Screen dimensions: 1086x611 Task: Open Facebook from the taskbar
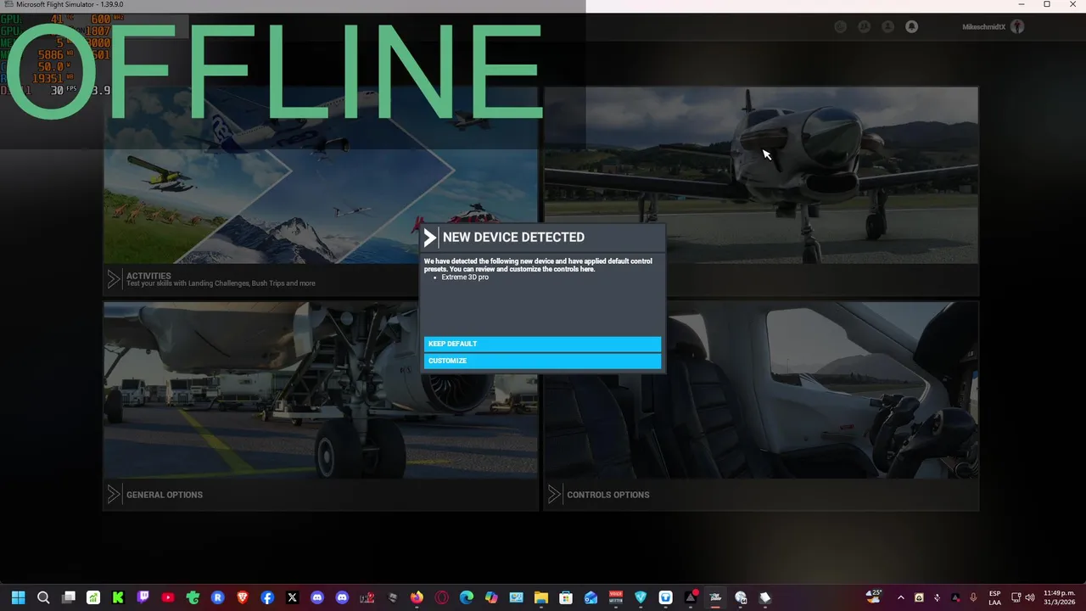point(267,597)
